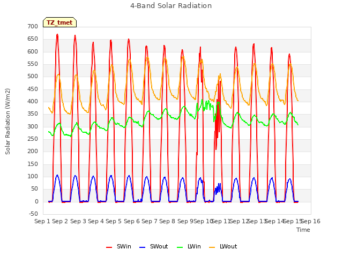The image size is (343, 257).
Task: Click the SWin legend entry
Action: [x=119, y=246]
